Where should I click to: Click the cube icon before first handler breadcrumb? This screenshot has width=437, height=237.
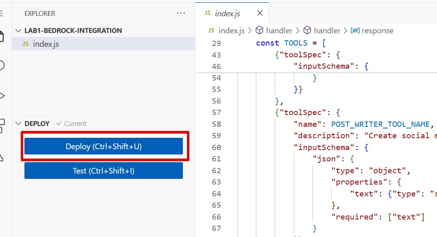259,30
